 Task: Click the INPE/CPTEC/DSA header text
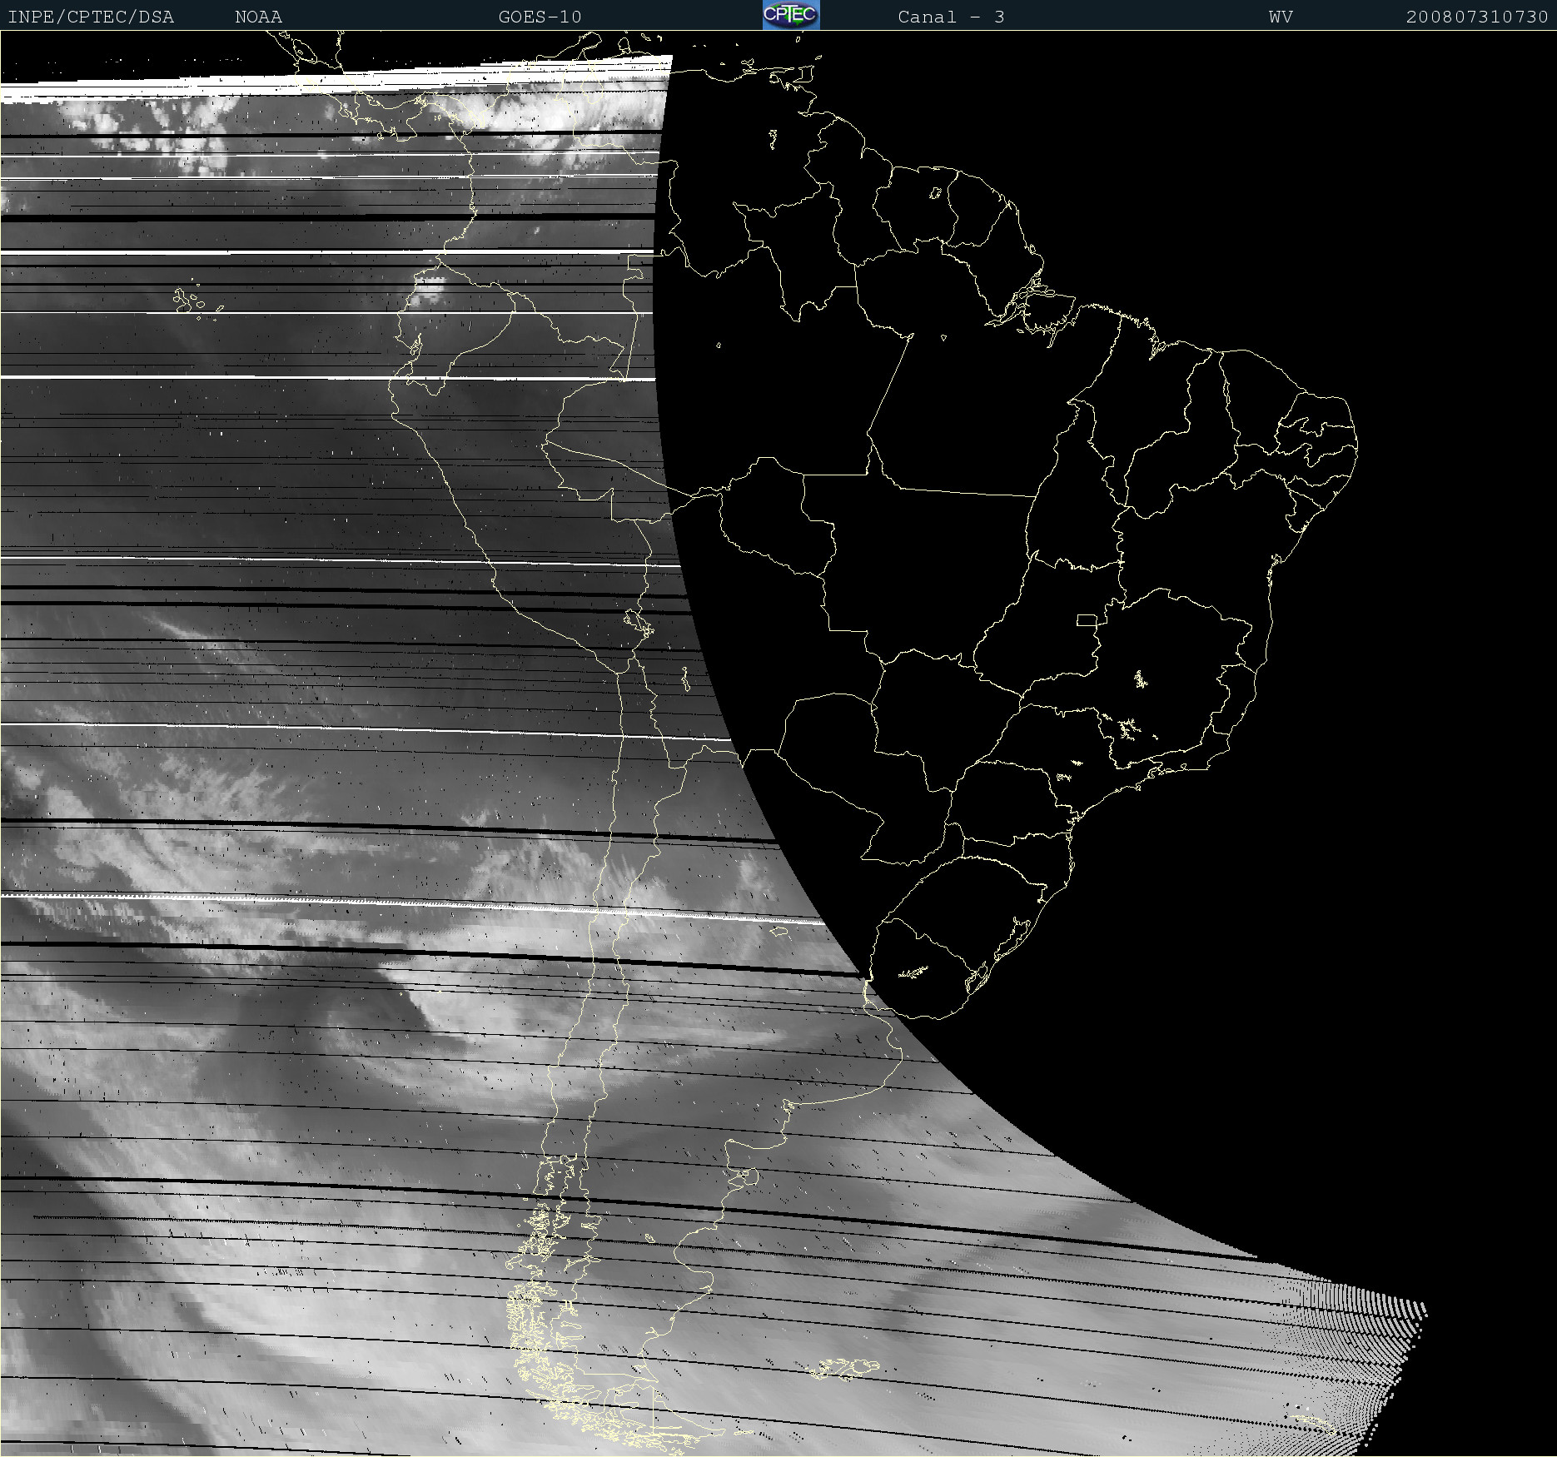[x=91, y=17]
